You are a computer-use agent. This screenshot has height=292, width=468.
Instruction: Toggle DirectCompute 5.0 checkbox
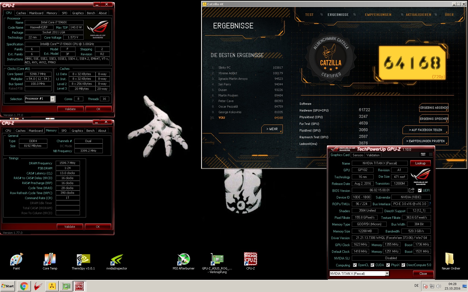click(x=403, y=265)
